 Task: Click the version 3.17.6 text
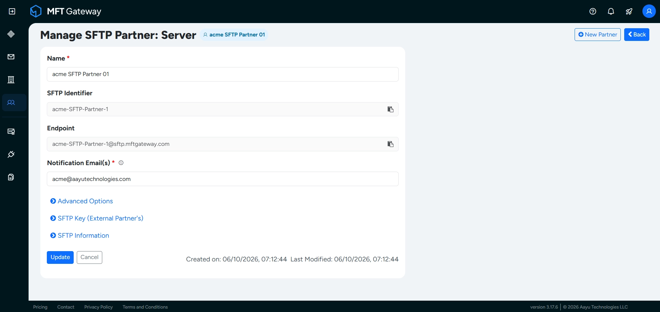pos(544,307)
